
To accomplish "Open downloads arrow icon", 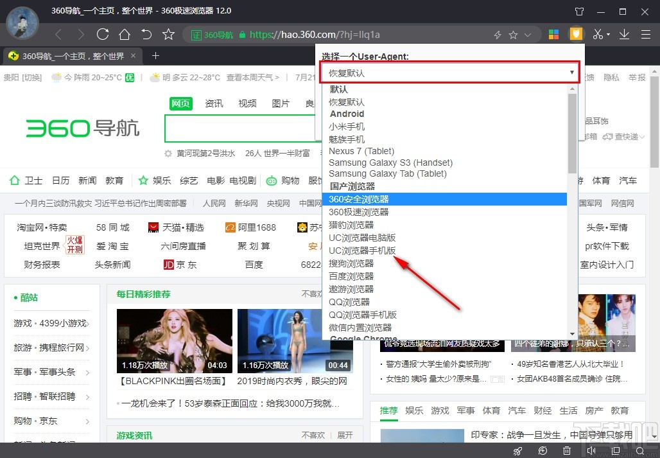I will (624, 35).
